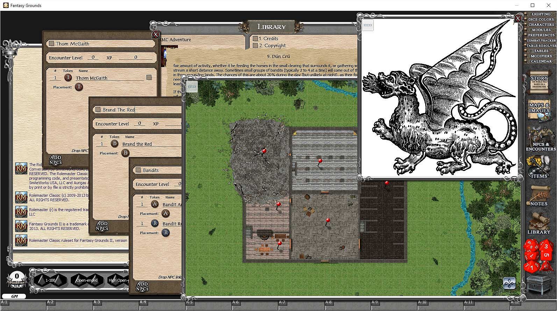Screen dimensions: 557x311
Task: Click the toolbar toggle on the dragon image window
Action: click(368, 25)
